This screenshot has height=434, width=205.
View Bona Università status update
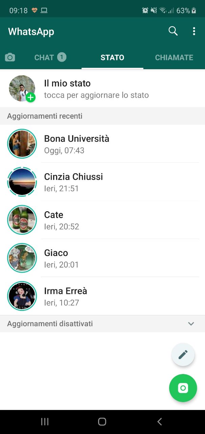coord(77,144)
